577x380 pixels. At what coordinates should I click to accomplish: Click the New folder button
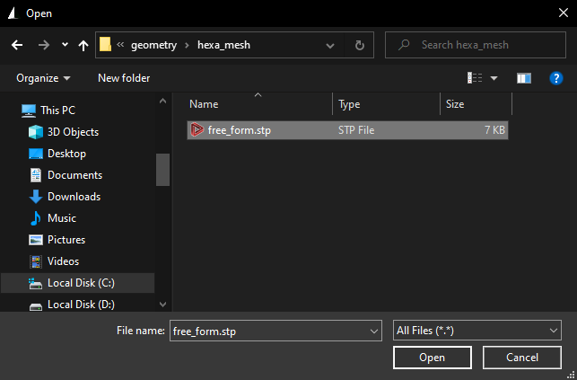(x=124, y=78)
